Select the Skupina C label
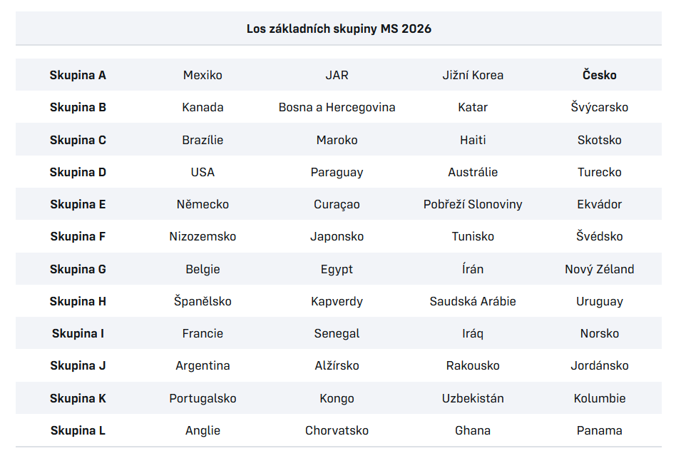The width and height of the screenshot is (681, 466). 78,140
